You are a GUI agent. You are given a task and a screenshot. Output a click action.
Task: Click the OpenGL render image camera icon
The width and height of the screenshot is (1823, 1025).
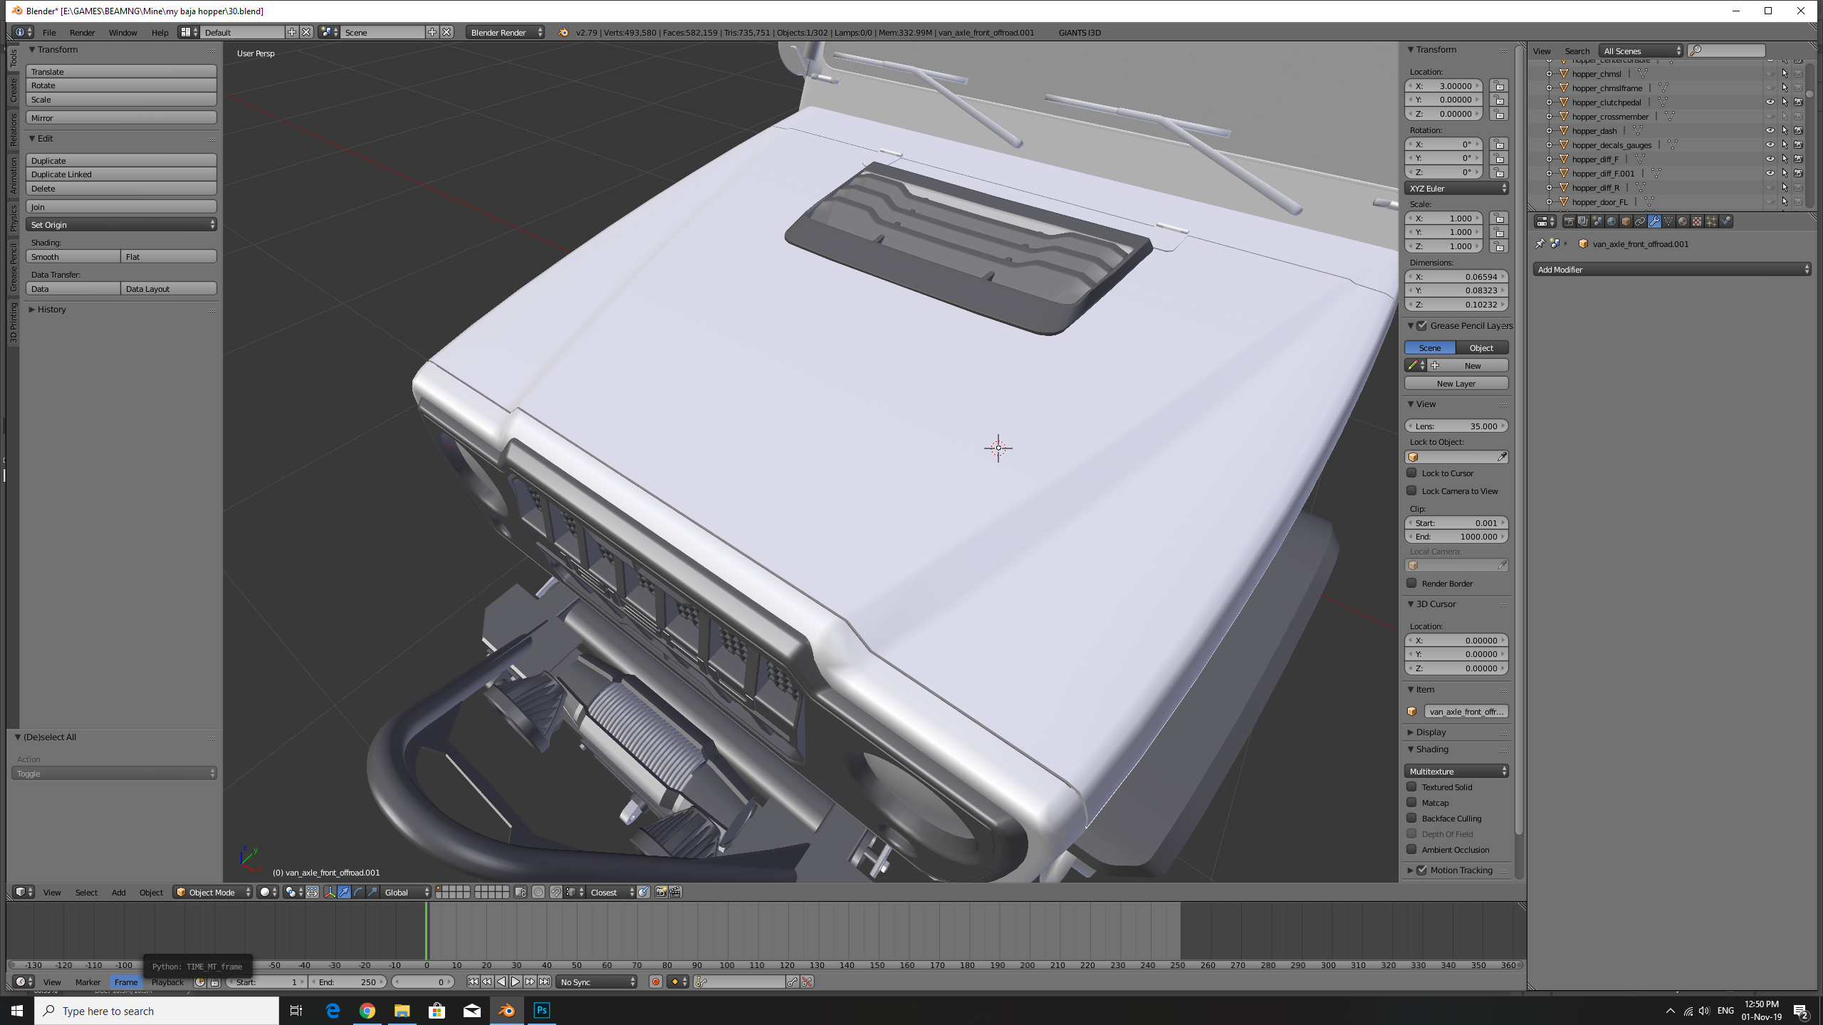tap(661, 893)
